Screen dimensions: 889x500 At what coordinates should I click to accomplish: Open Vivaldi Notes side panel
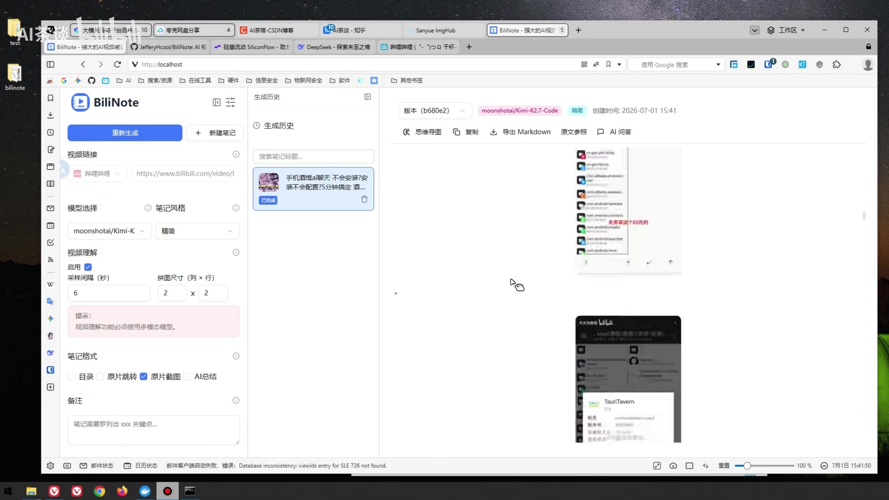click(x=50, y=150)
